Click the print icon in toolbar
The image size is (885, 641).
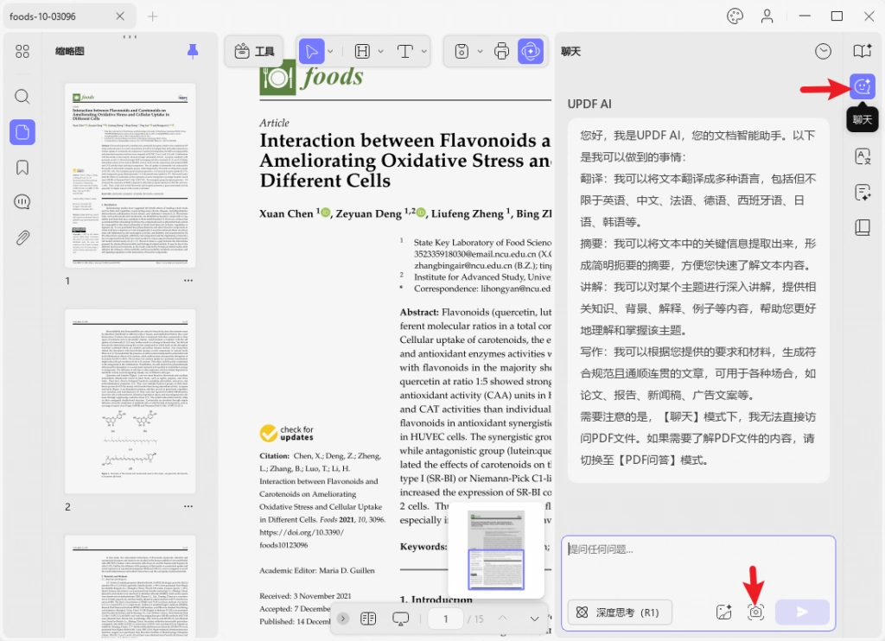tap(501, 51)
